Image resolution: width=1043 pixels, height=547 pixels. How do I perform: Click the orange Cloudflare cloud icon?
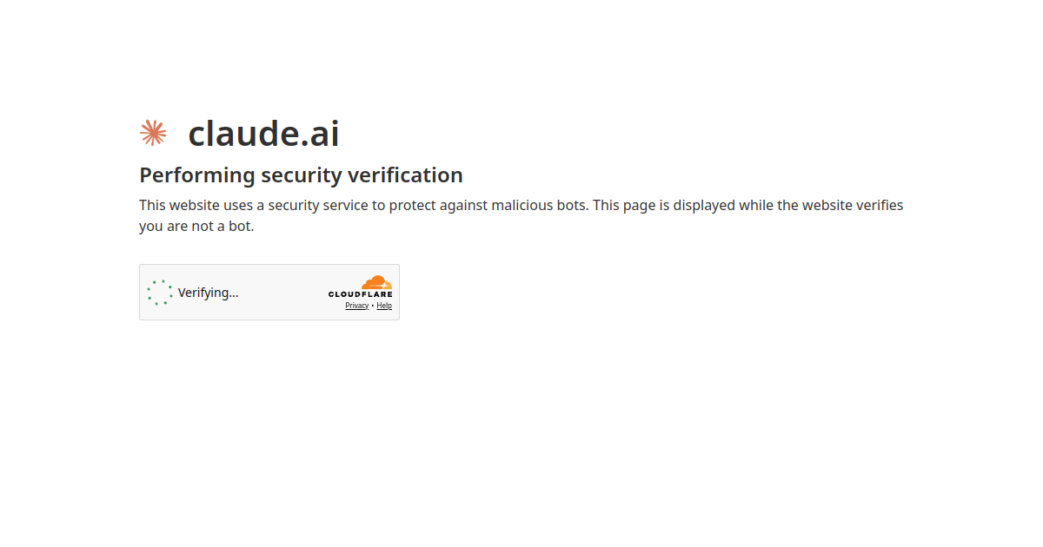(377, 282)
